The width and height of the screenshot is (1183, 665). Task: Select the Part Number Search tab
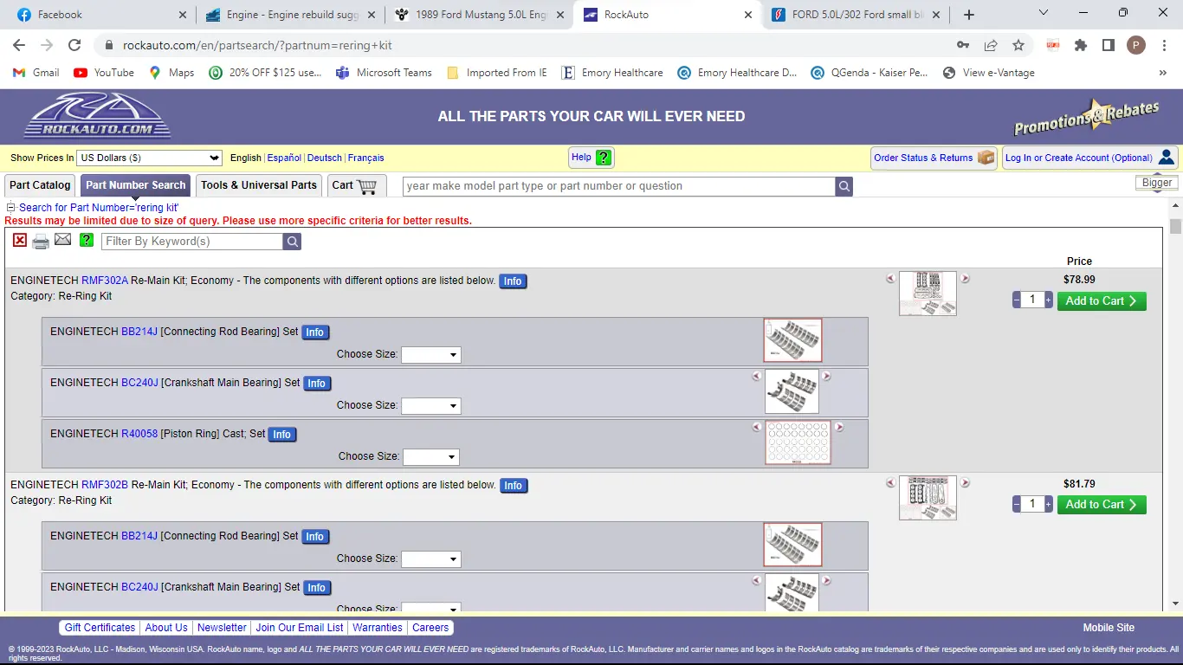pyautogui.click(x=136, y=185)
